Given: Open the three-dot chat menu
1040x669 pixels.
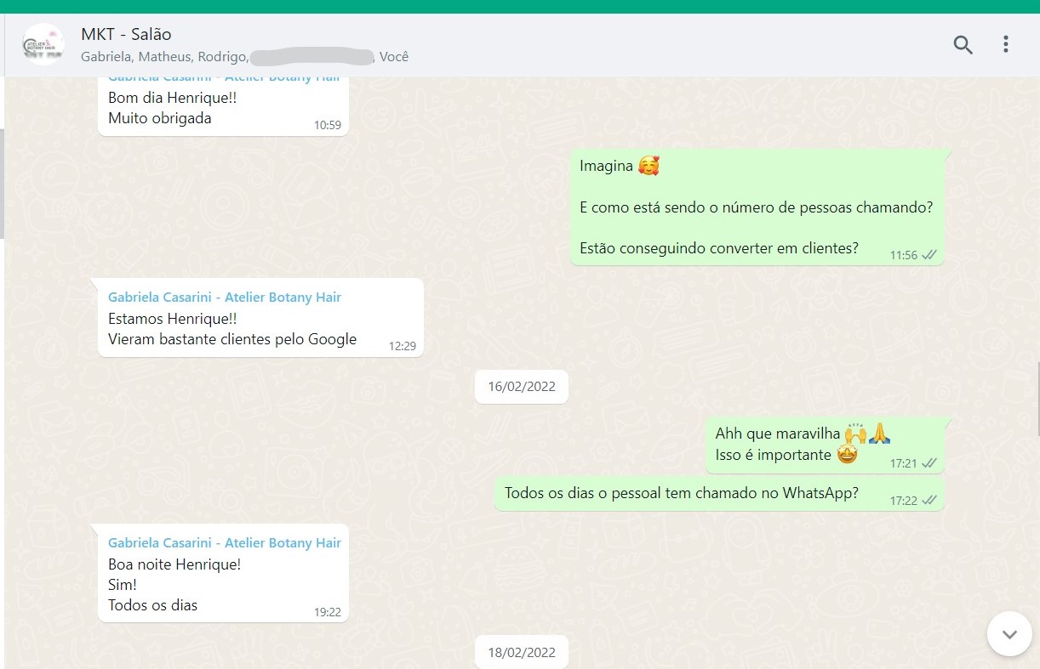Looking at the screenshot, I should (x=1005, y=44).
